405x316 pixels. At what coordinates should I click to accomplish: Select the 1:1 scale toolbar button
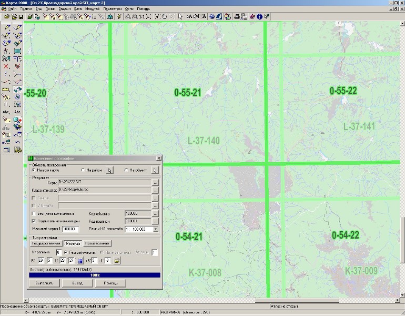click(x=142, y=17)
